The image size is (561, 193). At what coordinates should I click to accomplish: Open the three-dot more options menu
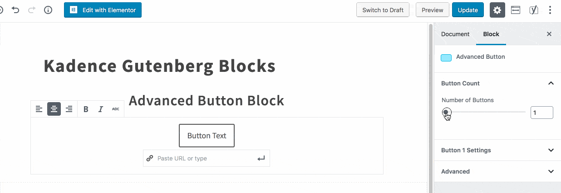[550, 10]
